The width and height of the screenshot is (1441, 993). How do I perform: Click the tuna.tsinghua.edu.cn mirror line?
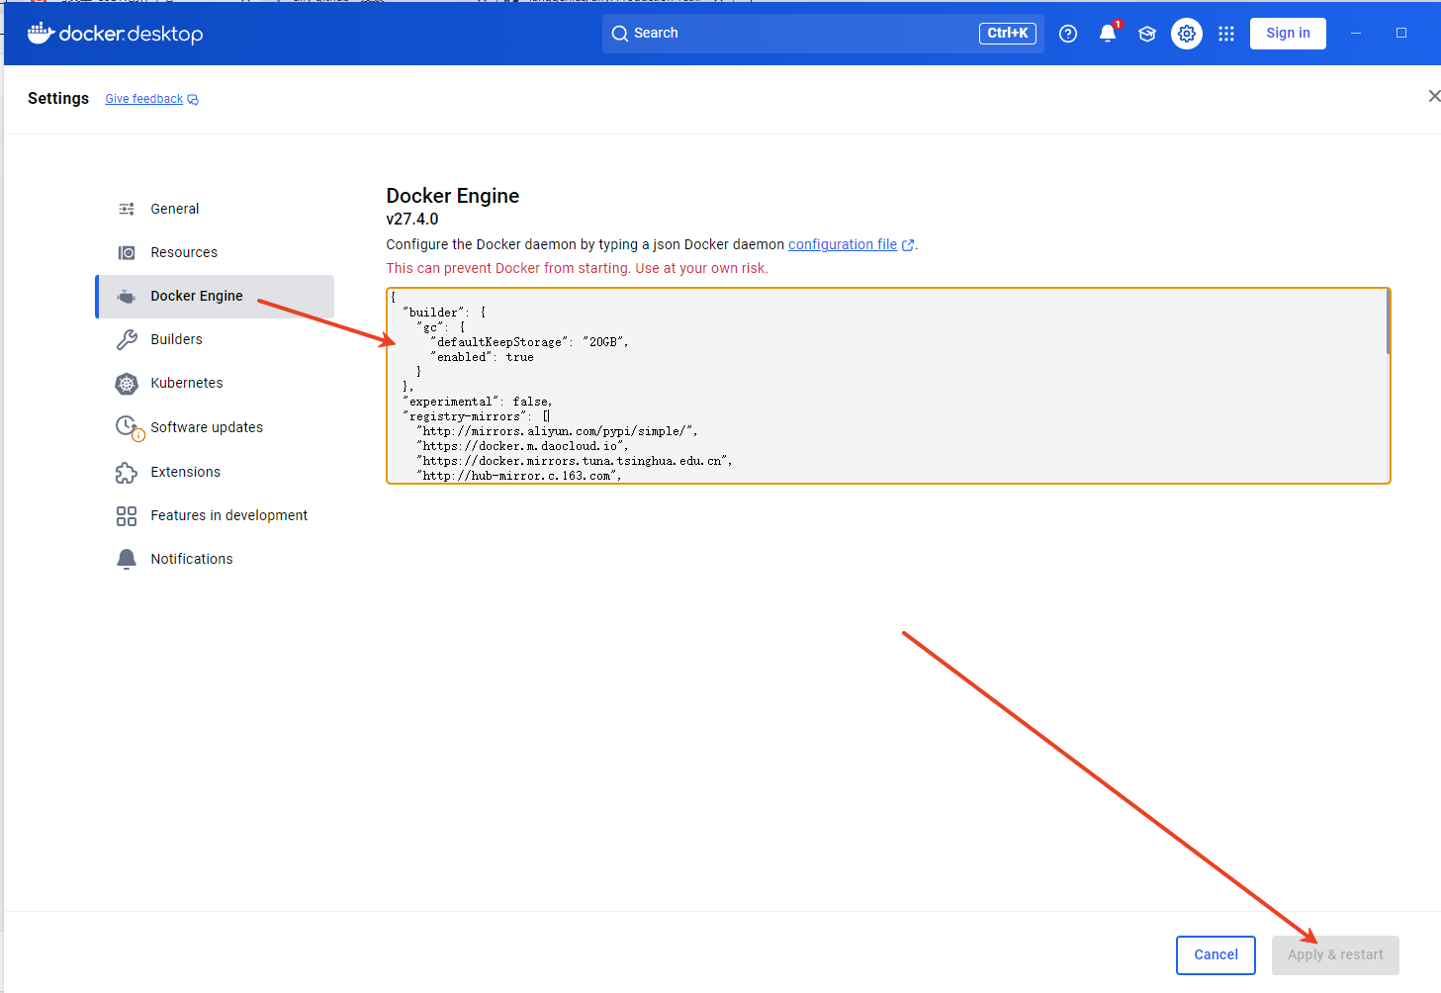tap(575, 461)
